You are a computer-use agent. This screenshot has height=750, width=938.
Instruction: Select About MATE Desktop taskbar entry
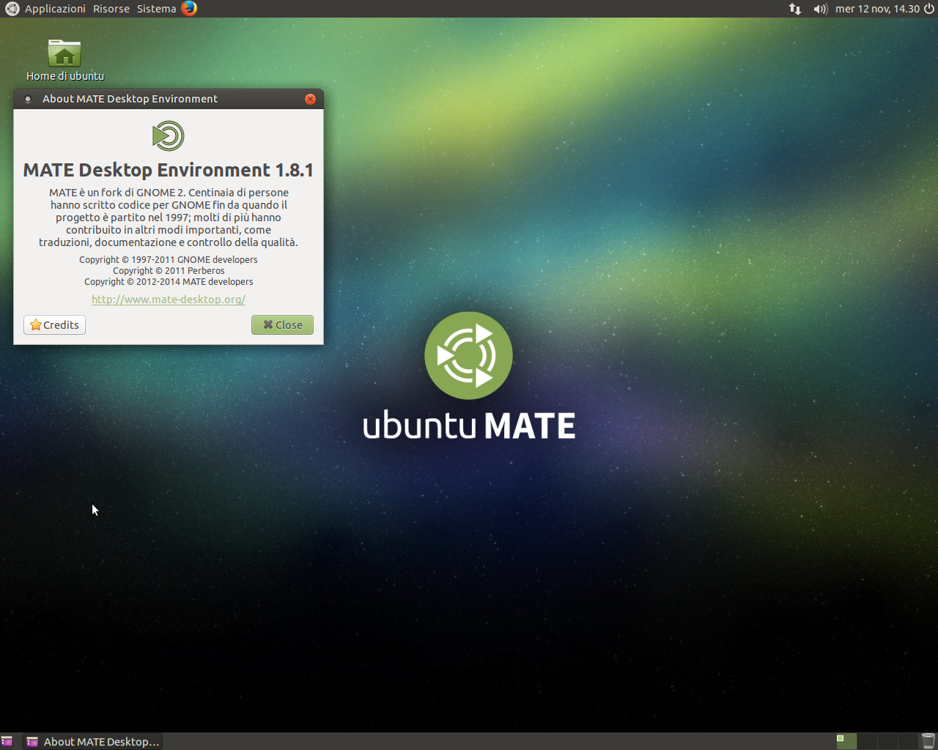[92, 741]
